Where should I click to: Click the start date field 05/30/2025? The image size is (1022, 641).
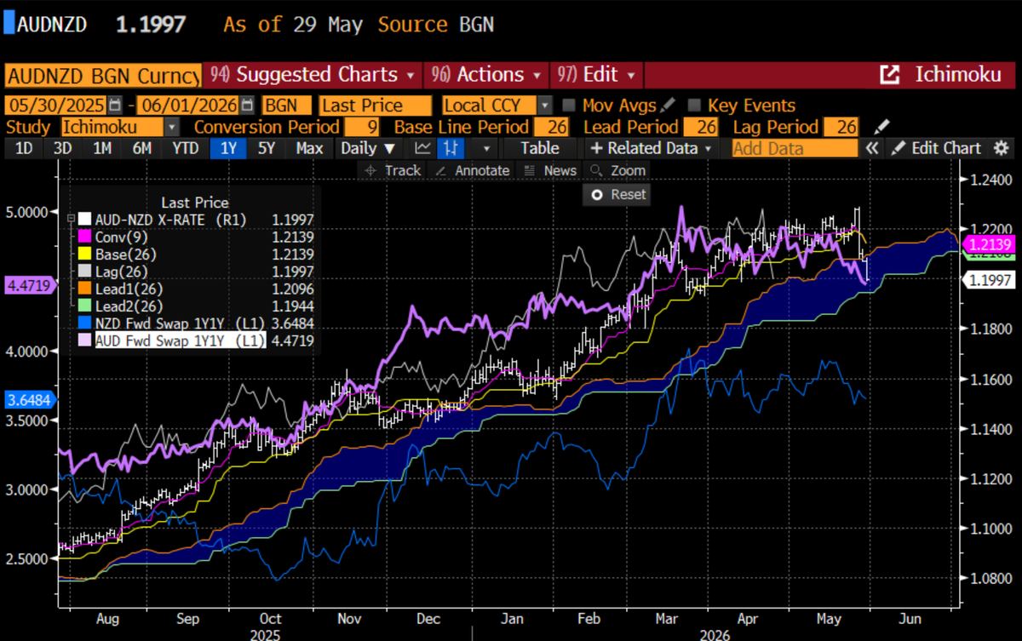[55, 106]
